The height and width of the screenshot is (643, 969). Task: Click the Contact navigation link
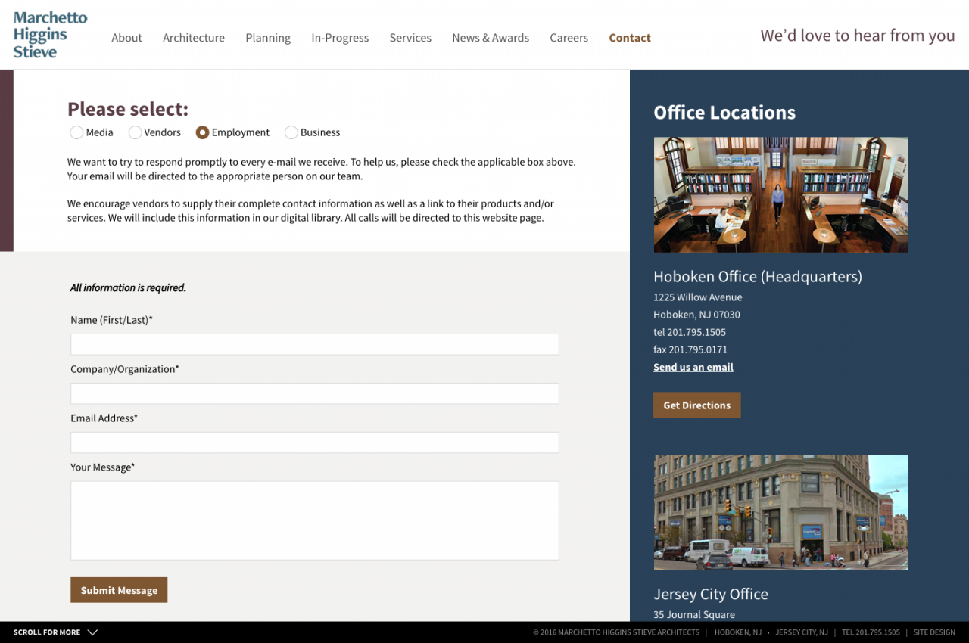point(630,38)
